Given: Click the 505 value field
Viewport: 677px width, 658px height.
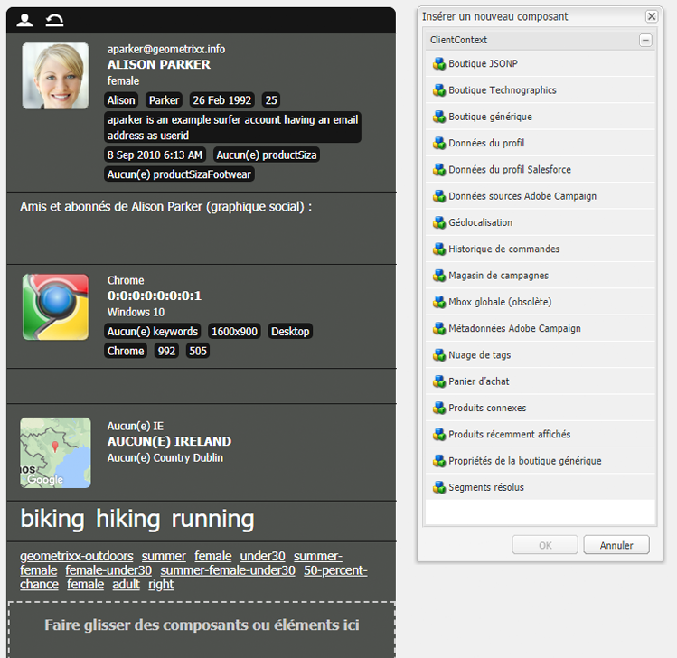Looking at the screenshot, I should coord(198,351).
